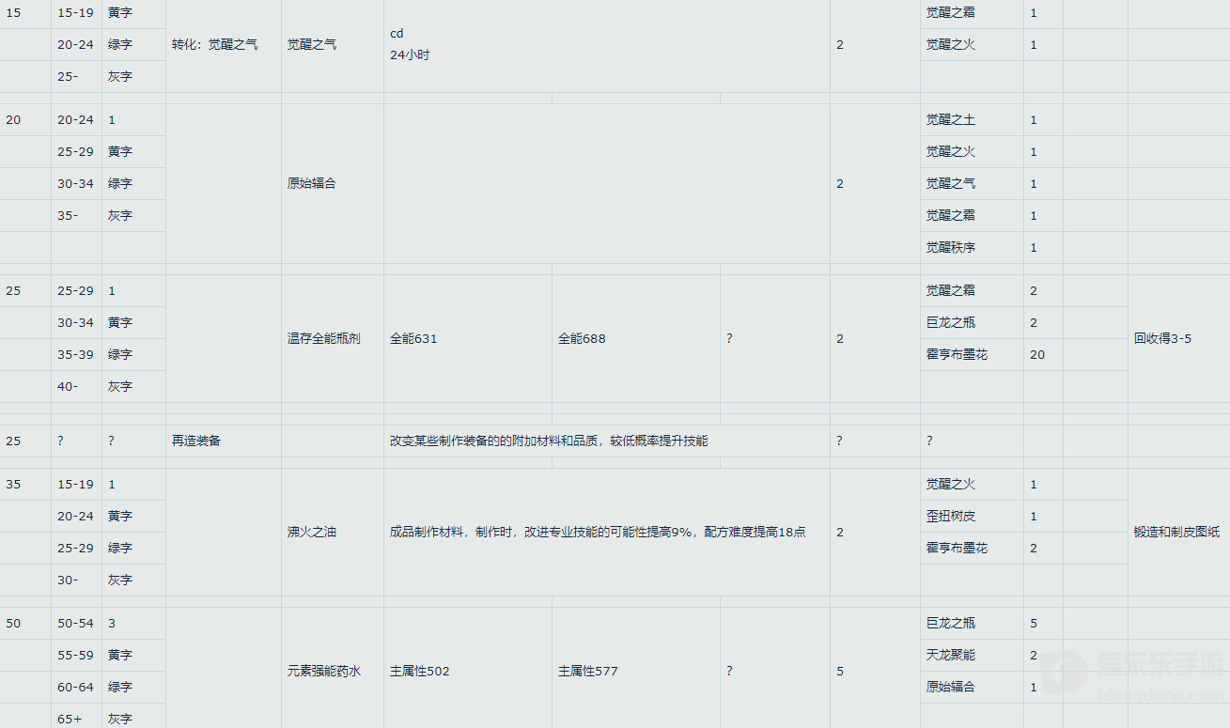The height and width of the screenshot is (728, 1230).
Task: Click the 转化：觉醒之气 cell
Action: pyautogui.click(x=214, y=44)
